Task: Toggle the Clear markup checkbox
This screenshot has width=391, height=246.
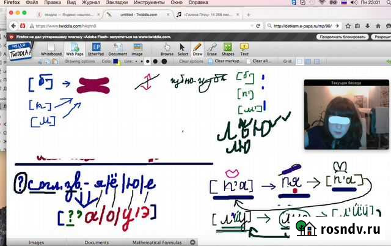Action: 210,61
